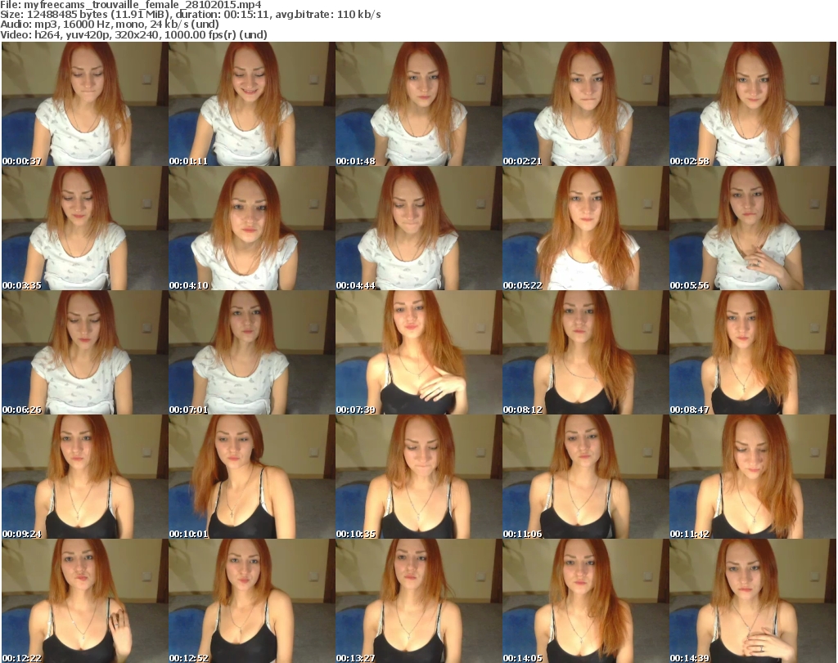Click the Size and duration info line
Viewport: 838px width, 663px height.
pos(190,15)
